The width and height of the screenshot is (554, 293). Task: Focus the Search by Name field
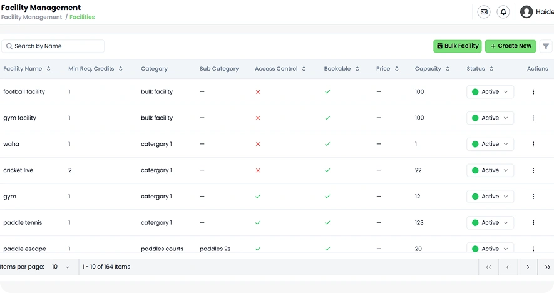coord(53,46)
